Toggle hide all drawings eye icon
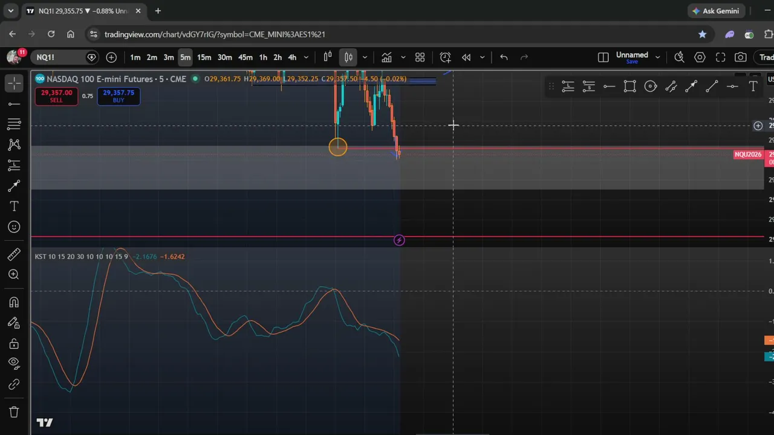Image resolution: width=774 pixels, height=435 pixels. [x=14, y=364]
